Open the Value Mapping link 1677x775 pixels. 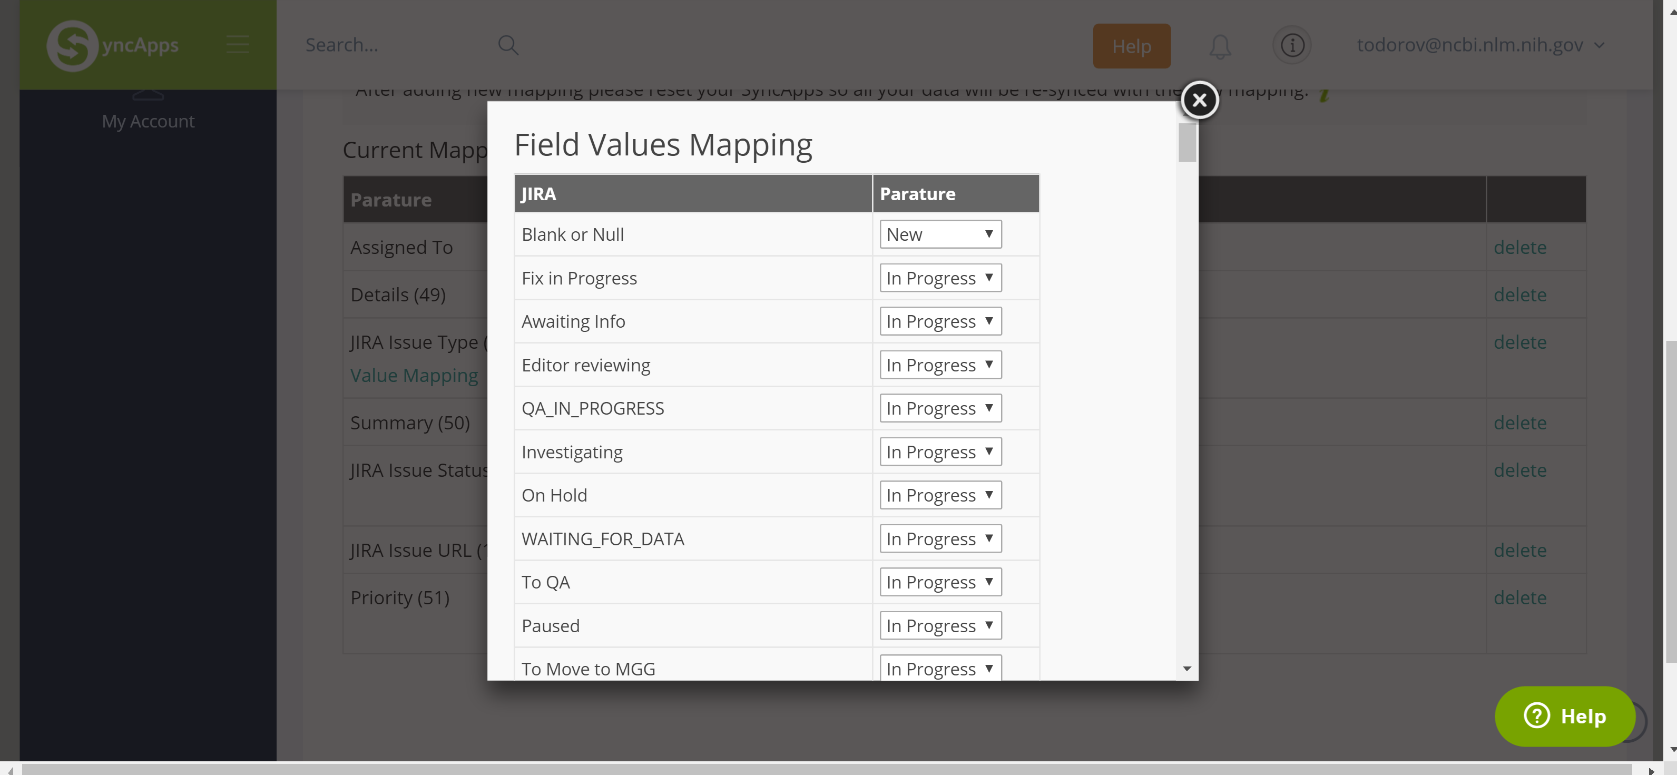point(414,375)
